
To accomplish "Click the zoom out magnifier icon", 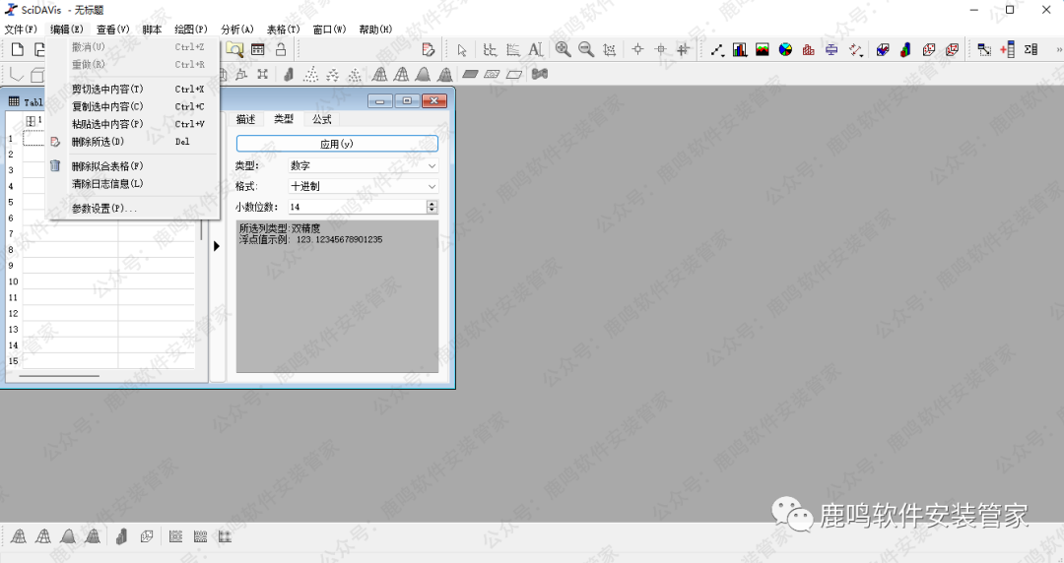I will pos(585,49).
